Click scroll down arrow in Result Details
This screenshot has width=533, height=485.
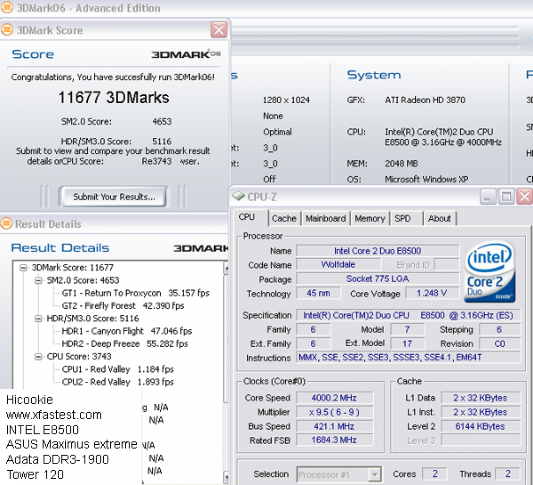tap(226, 476)
